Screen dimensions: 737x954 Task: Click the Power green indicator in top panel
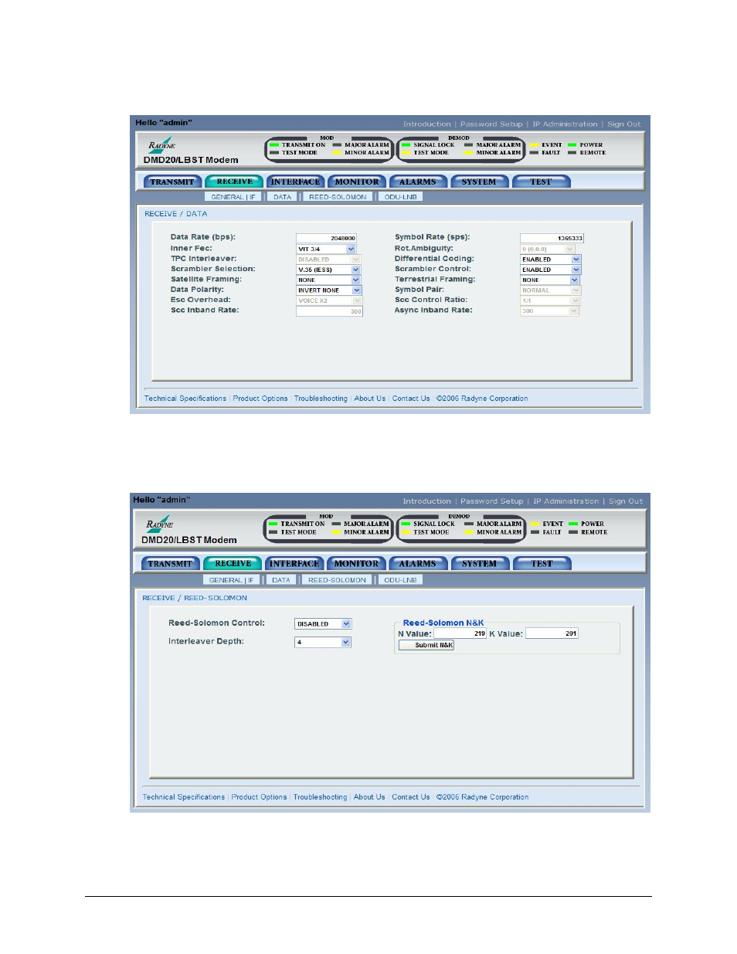(572, 145)
